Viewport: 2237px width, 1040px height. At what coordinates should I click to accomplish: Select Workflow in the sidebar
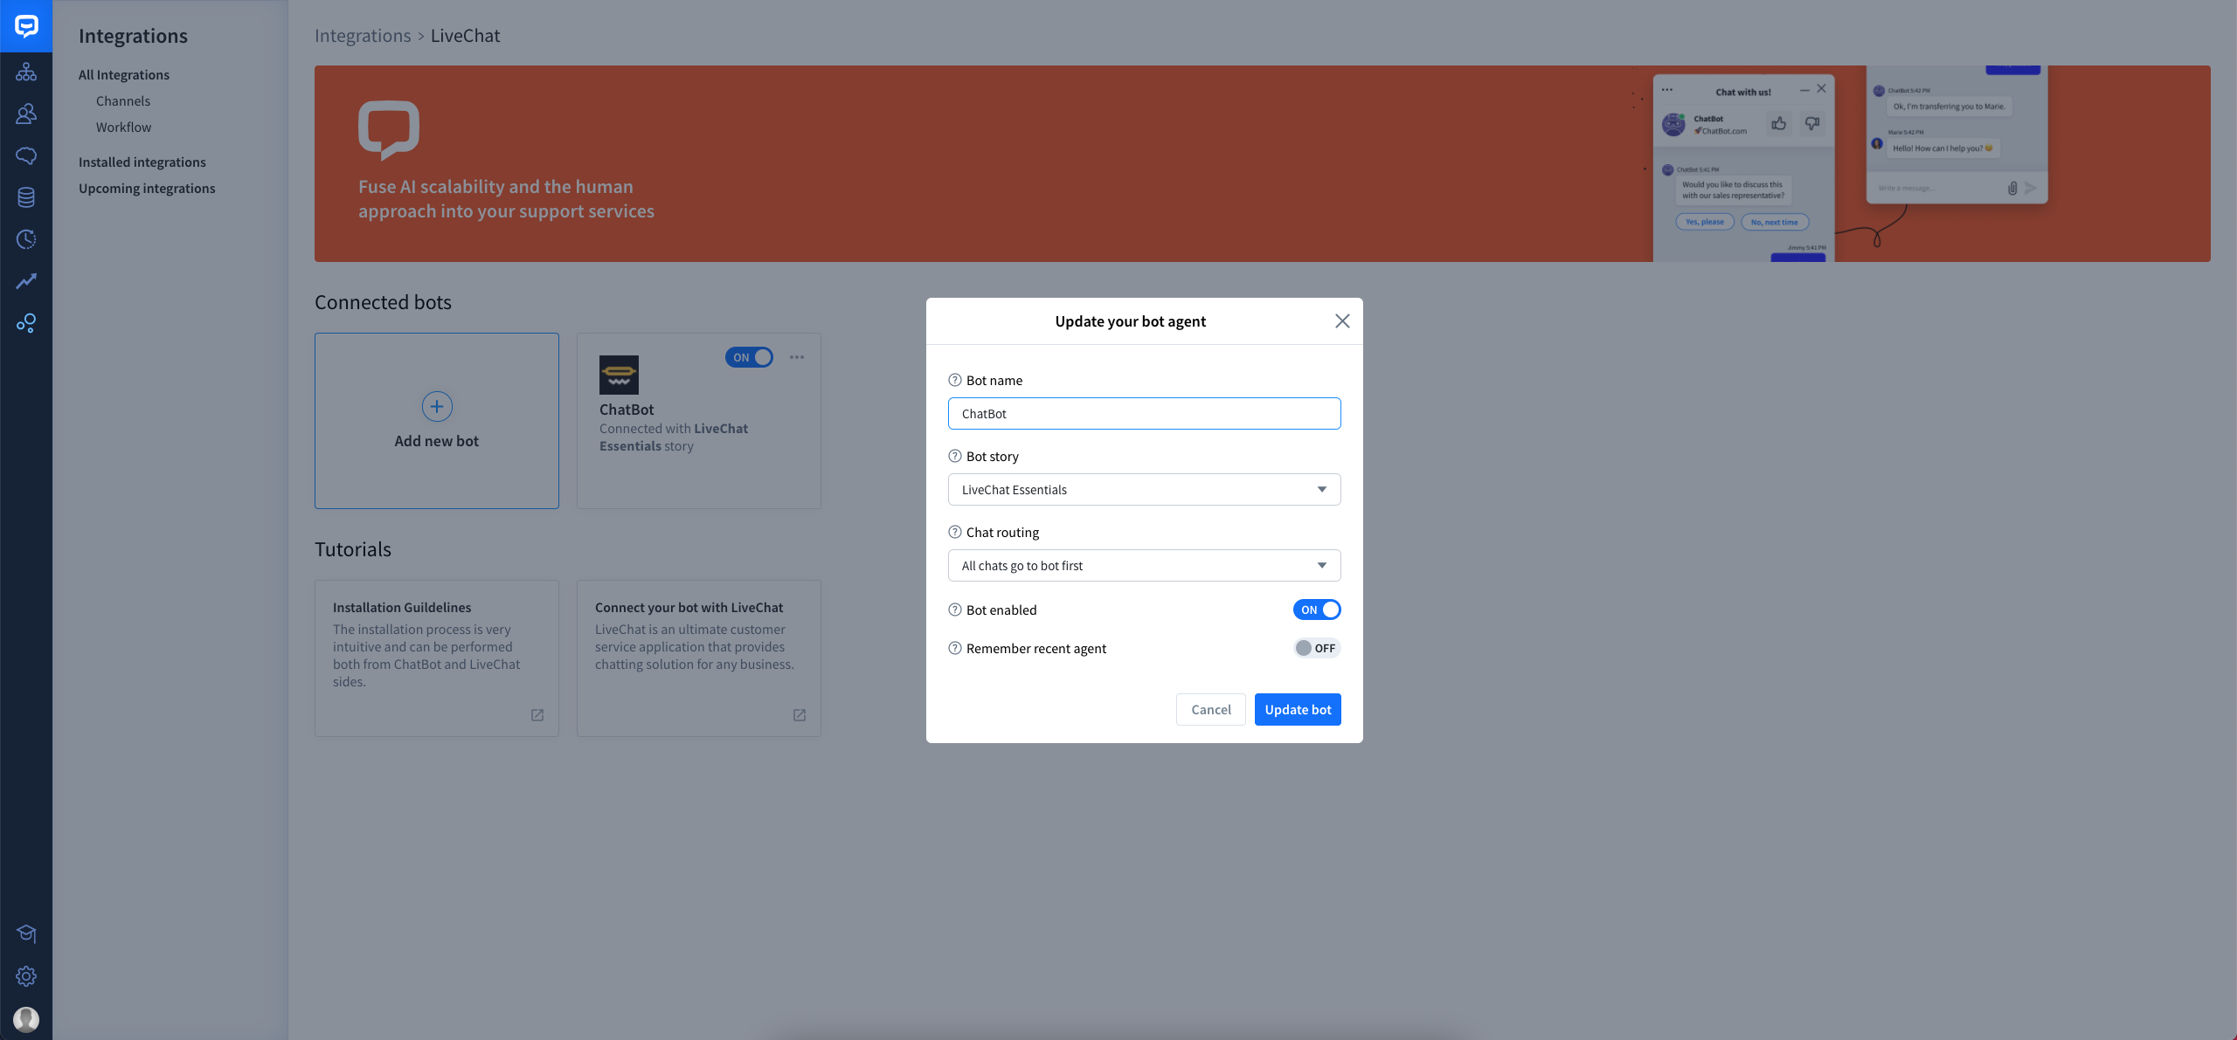[x=123, y=127]
